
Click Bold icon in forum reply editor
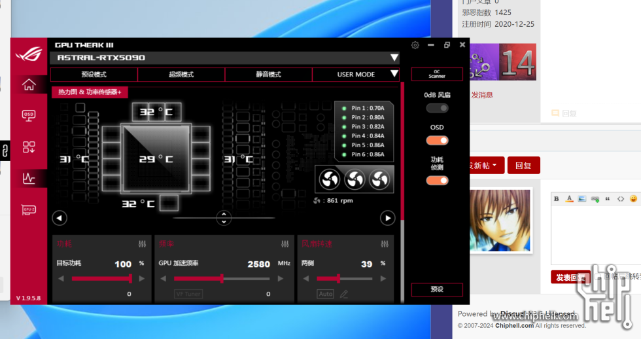[x=557, y=199]
